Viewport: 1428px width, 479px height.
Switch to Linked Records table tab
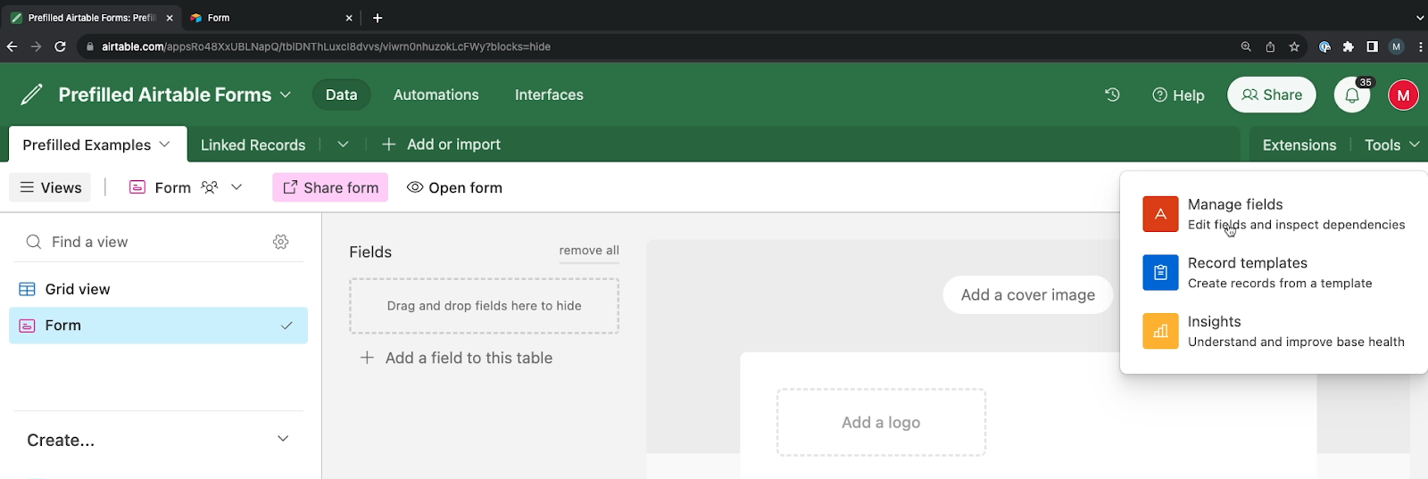[253, 145]
